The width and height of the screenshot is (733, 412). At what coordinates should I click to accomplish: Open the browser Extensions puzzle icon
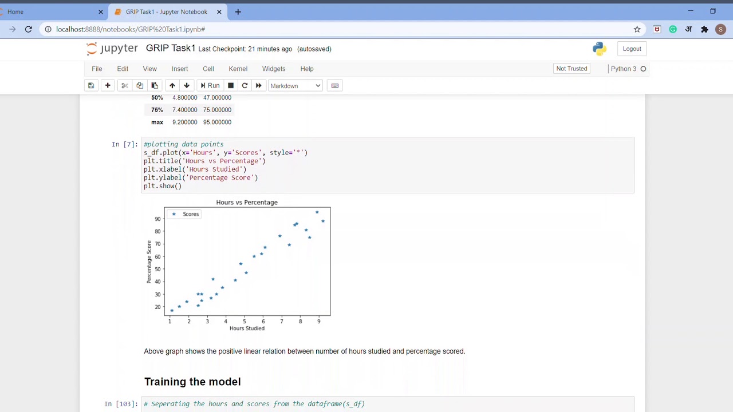click(x=704, y=29)
